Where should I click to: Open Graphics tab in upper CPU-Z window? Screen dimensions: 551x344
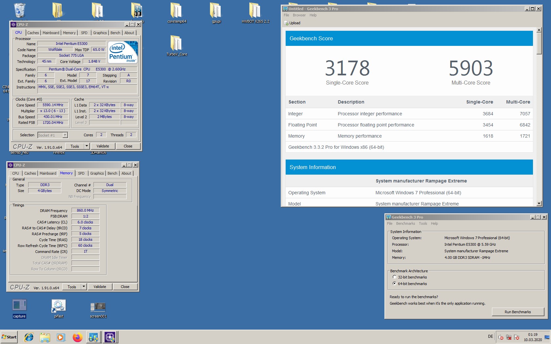tap(100, 33)
